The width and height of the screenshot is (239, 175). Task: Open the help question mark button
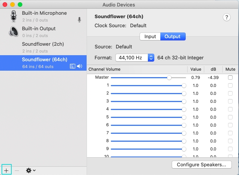point(227,17)
